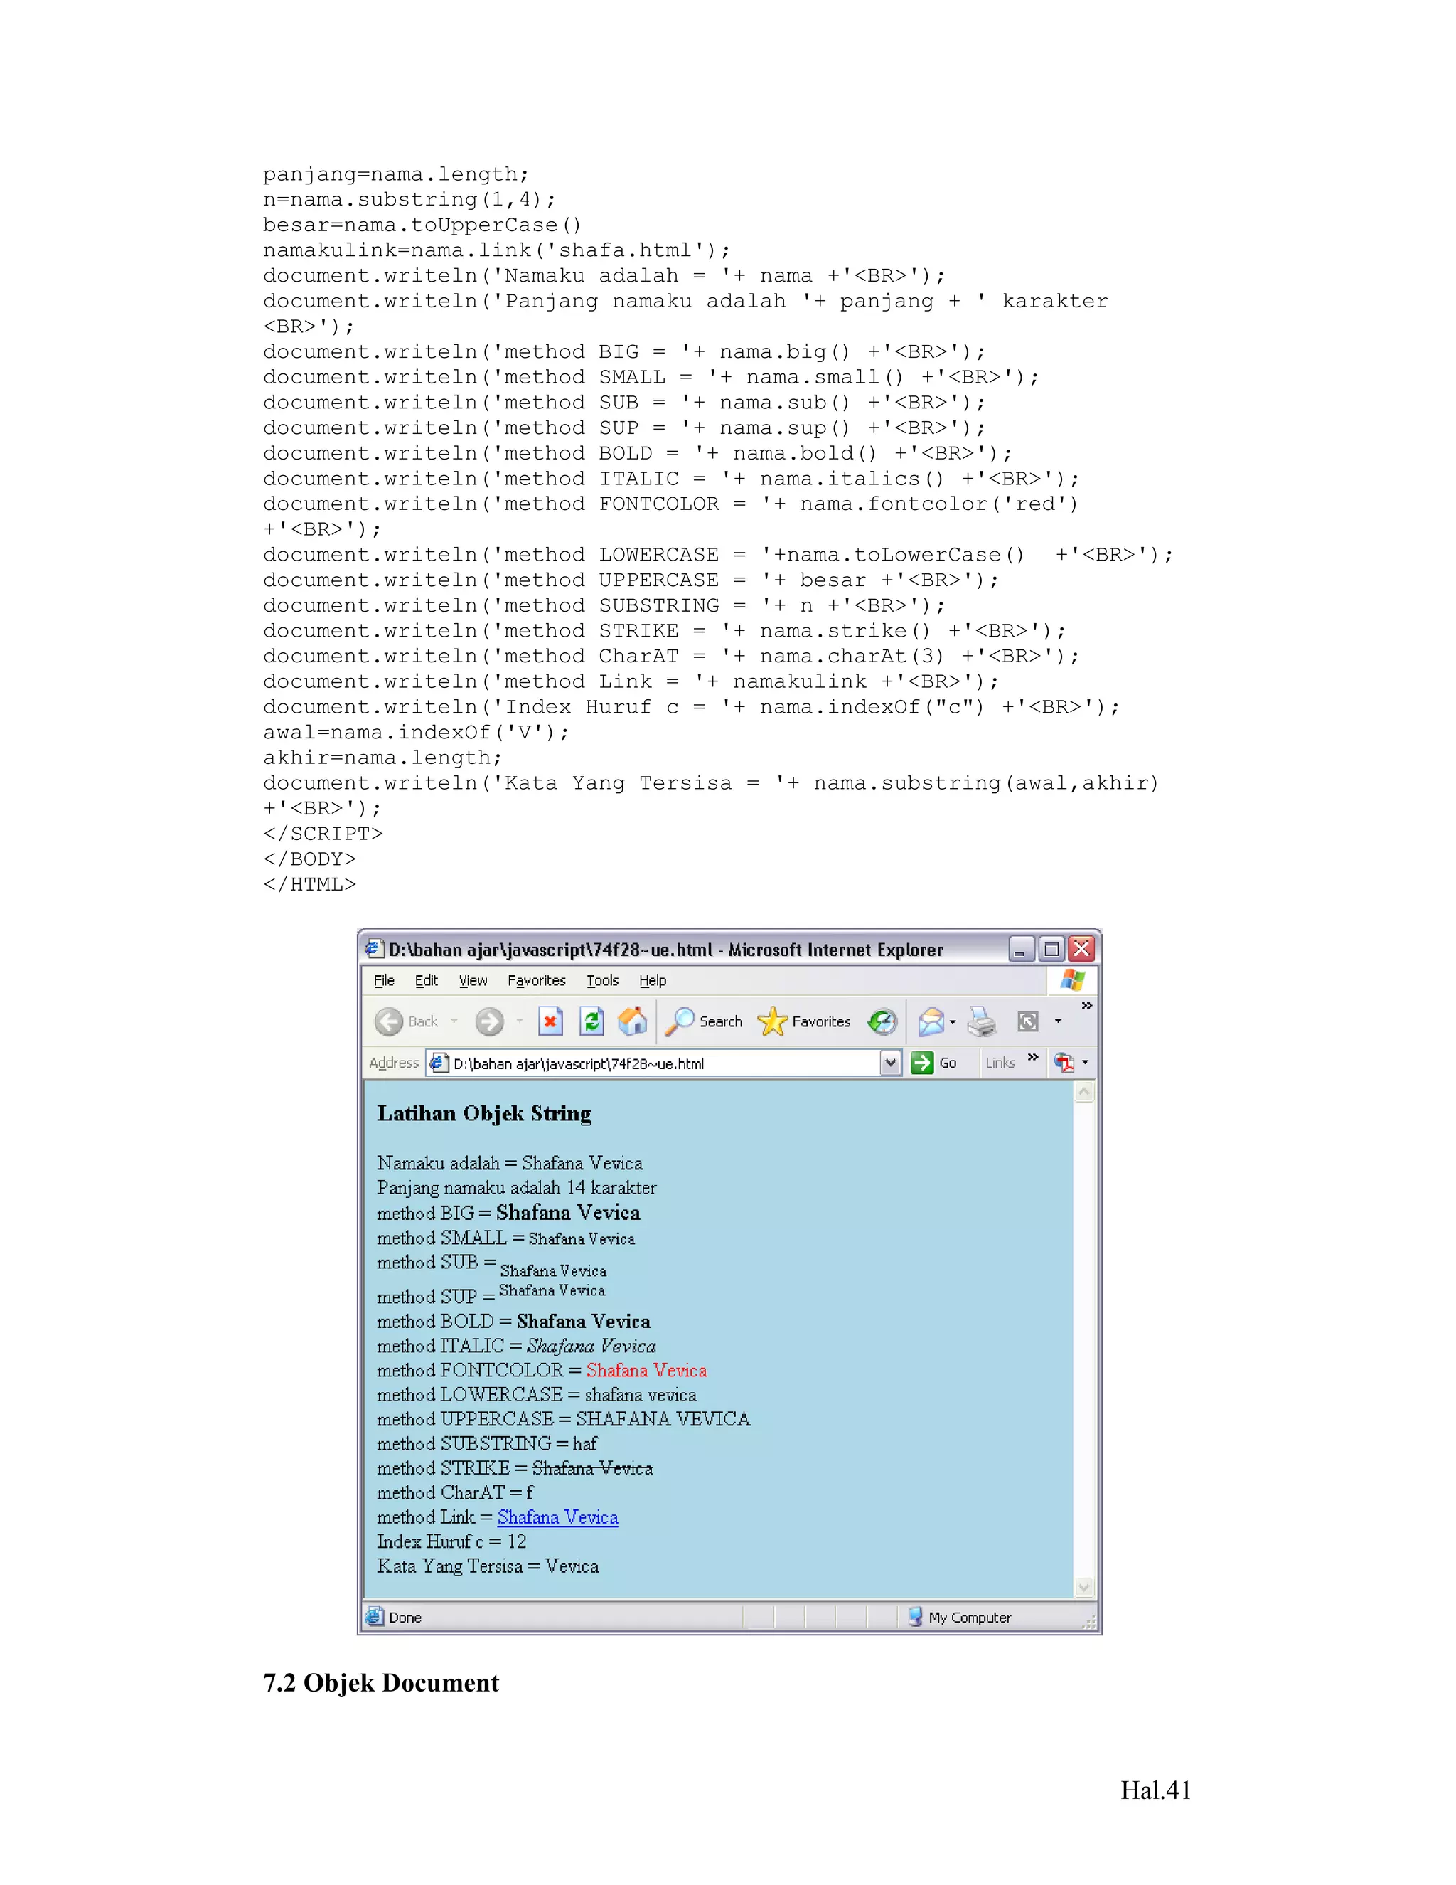Follow the blue Shafana Vevica link
The image size is (1456, 1885).
[x=557, y=1517]
